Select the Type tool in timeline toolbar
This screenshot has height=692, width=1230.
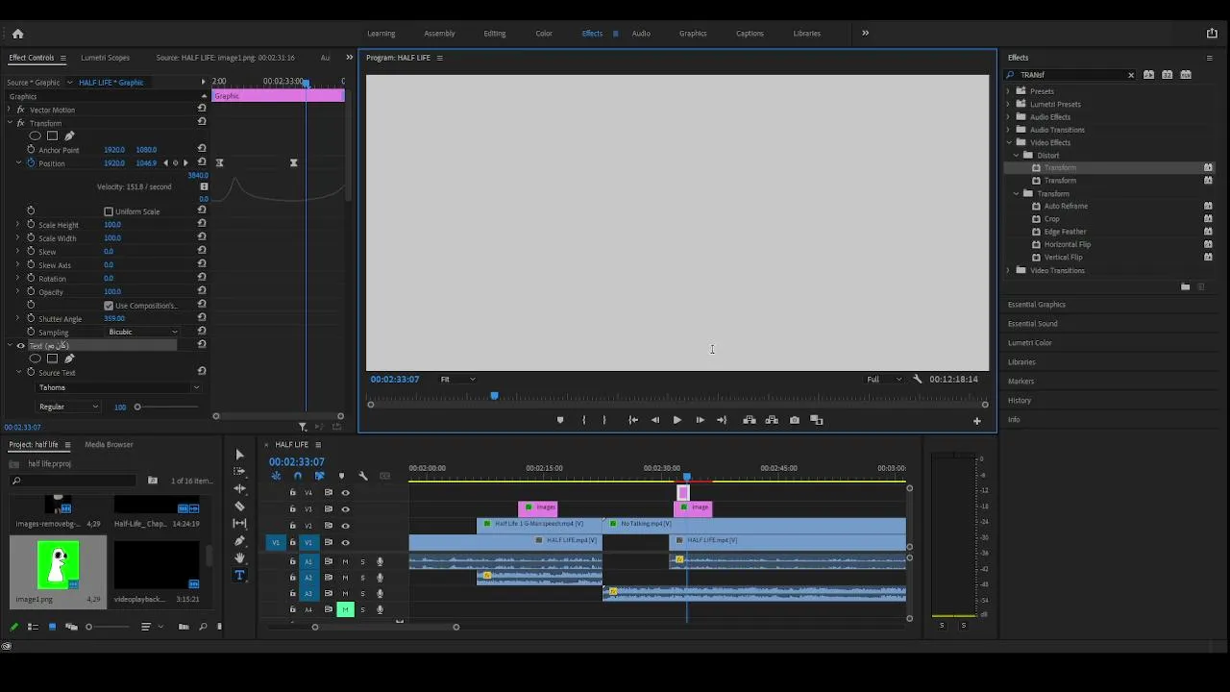click(239, 576)
